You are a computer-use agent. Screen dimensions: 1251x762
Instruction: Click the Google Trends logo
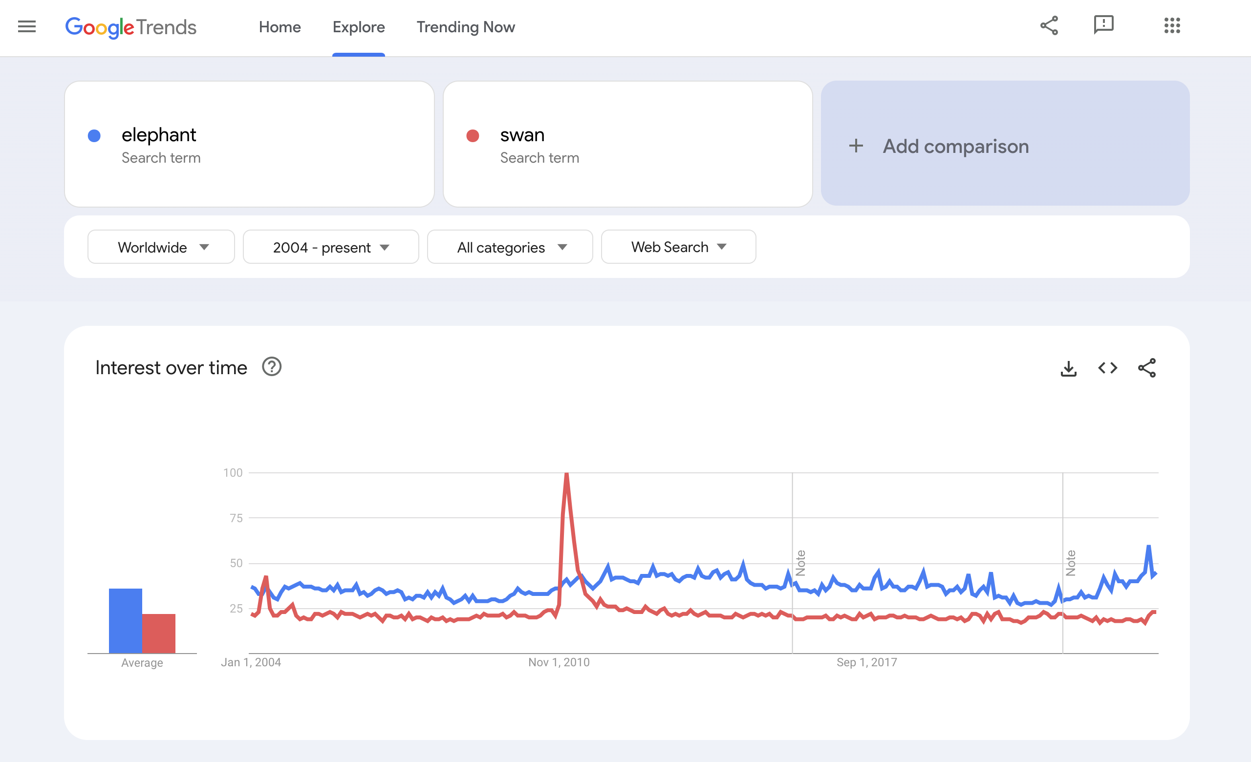coord(130,27)
